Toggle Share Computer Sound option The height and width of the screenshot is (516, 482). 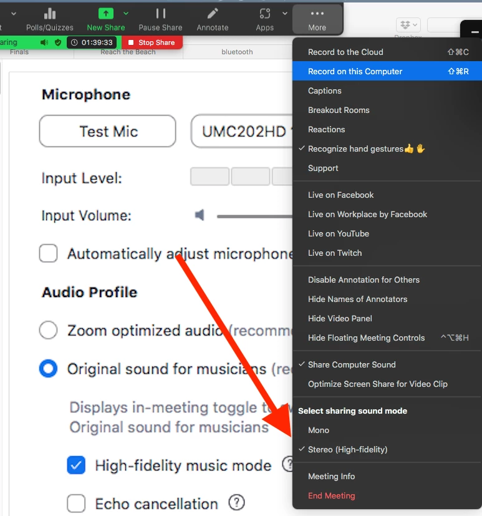click(387, 364)
